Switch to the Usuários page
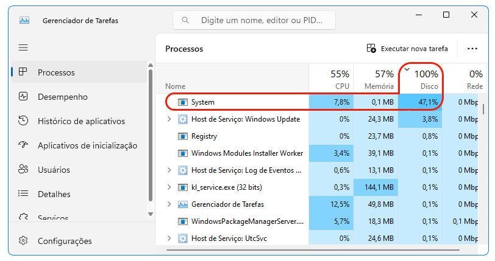 (79, 170)
